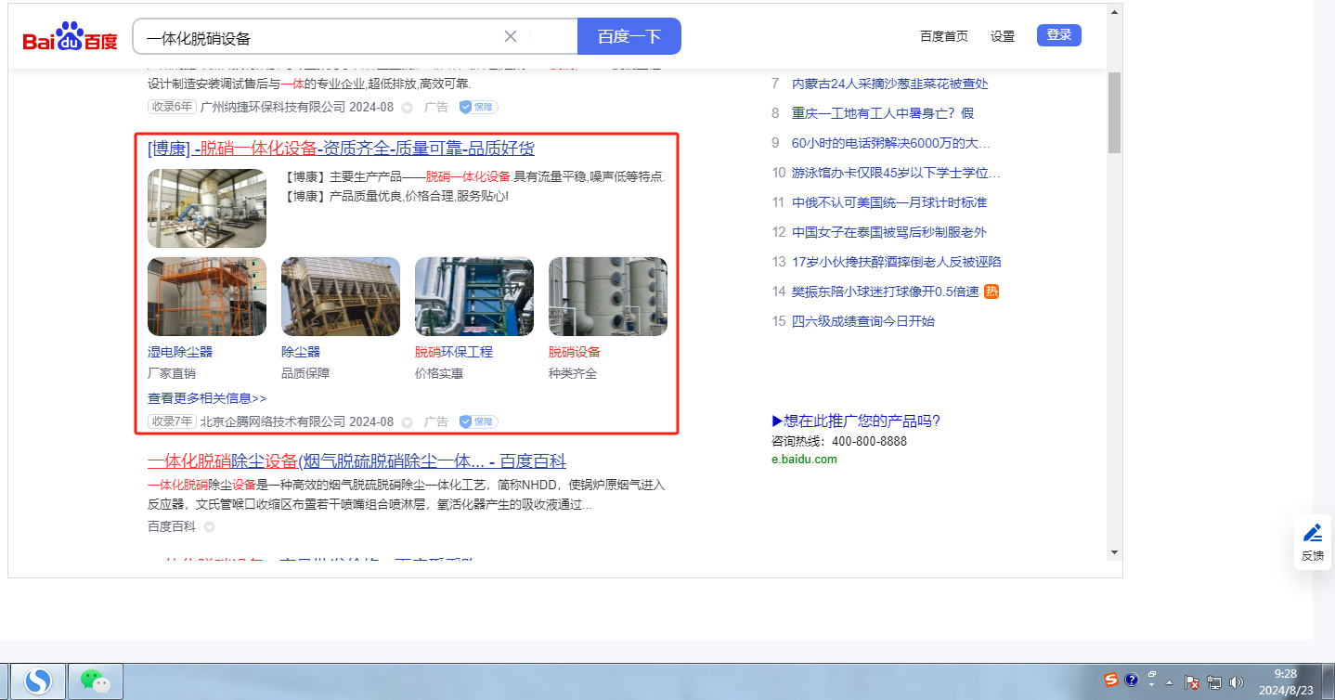Click 保障 badge on 北京企腾 ad

(478, 421)
